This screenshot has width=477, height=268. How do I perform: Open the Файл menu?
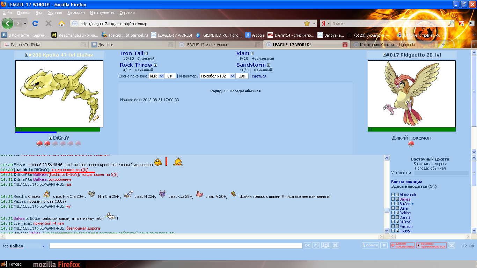(x=7, y=13)
